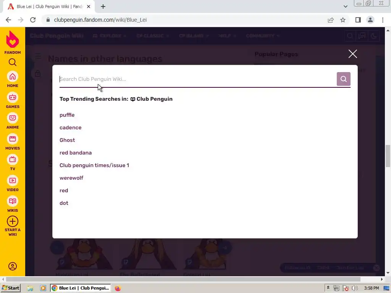This screenshot has height=293, width=391.
Task: Search trending term Ghost
Action: coord(67,140)
